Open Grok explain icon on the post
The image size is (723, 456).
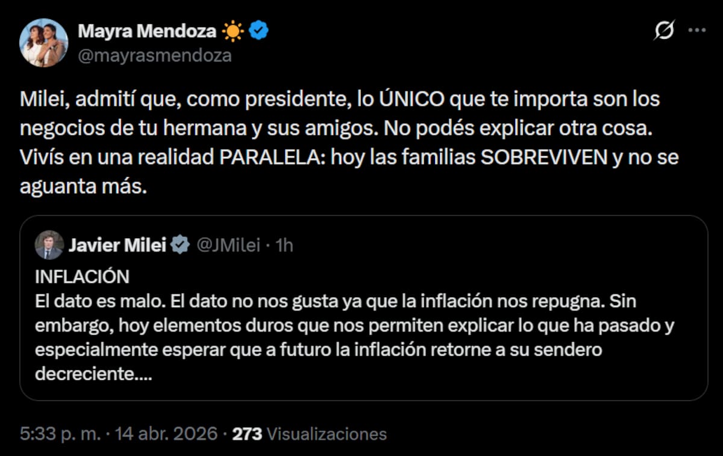(664, 31)
